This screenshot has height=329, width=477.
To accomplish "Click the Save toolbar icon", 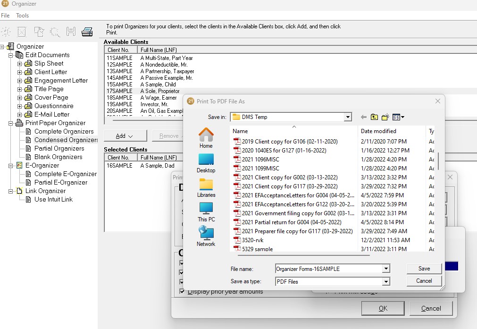I will [x=71, y=32].
